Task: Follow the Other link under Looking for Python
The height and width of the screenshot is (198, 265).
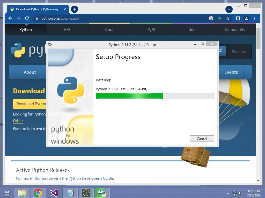Action: [18, 121]
